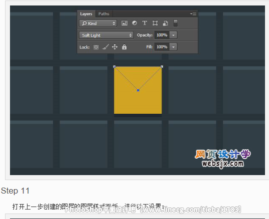Image resolution: width=269 pixels, height=219 pixels.
Task: Filter layers by pixel layers icon
Action: pyautogui.click(x=124, y=23)
